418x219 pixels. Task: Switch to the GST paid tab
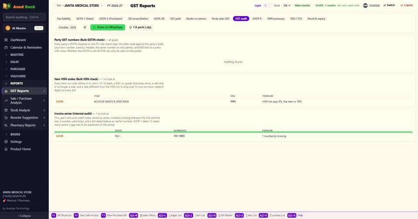(x=175, y=19)
